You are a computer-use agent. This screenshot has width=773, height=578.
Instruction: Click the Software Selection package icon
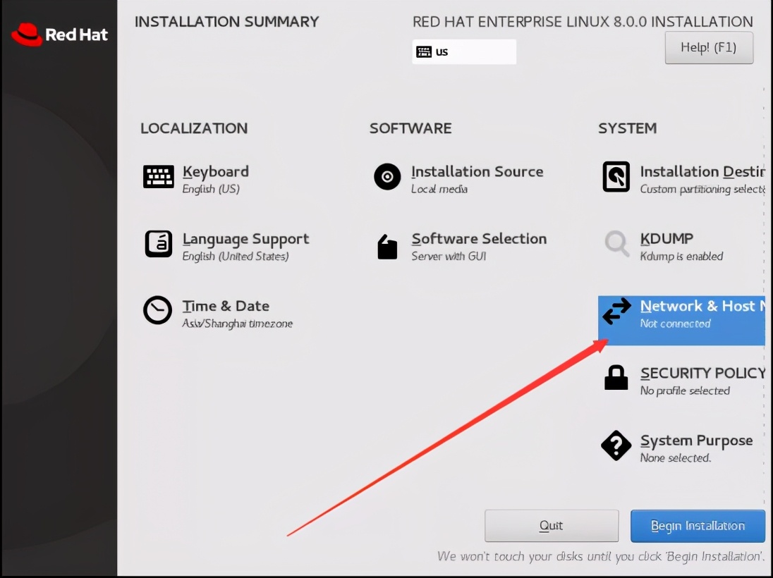coord(387,247)
